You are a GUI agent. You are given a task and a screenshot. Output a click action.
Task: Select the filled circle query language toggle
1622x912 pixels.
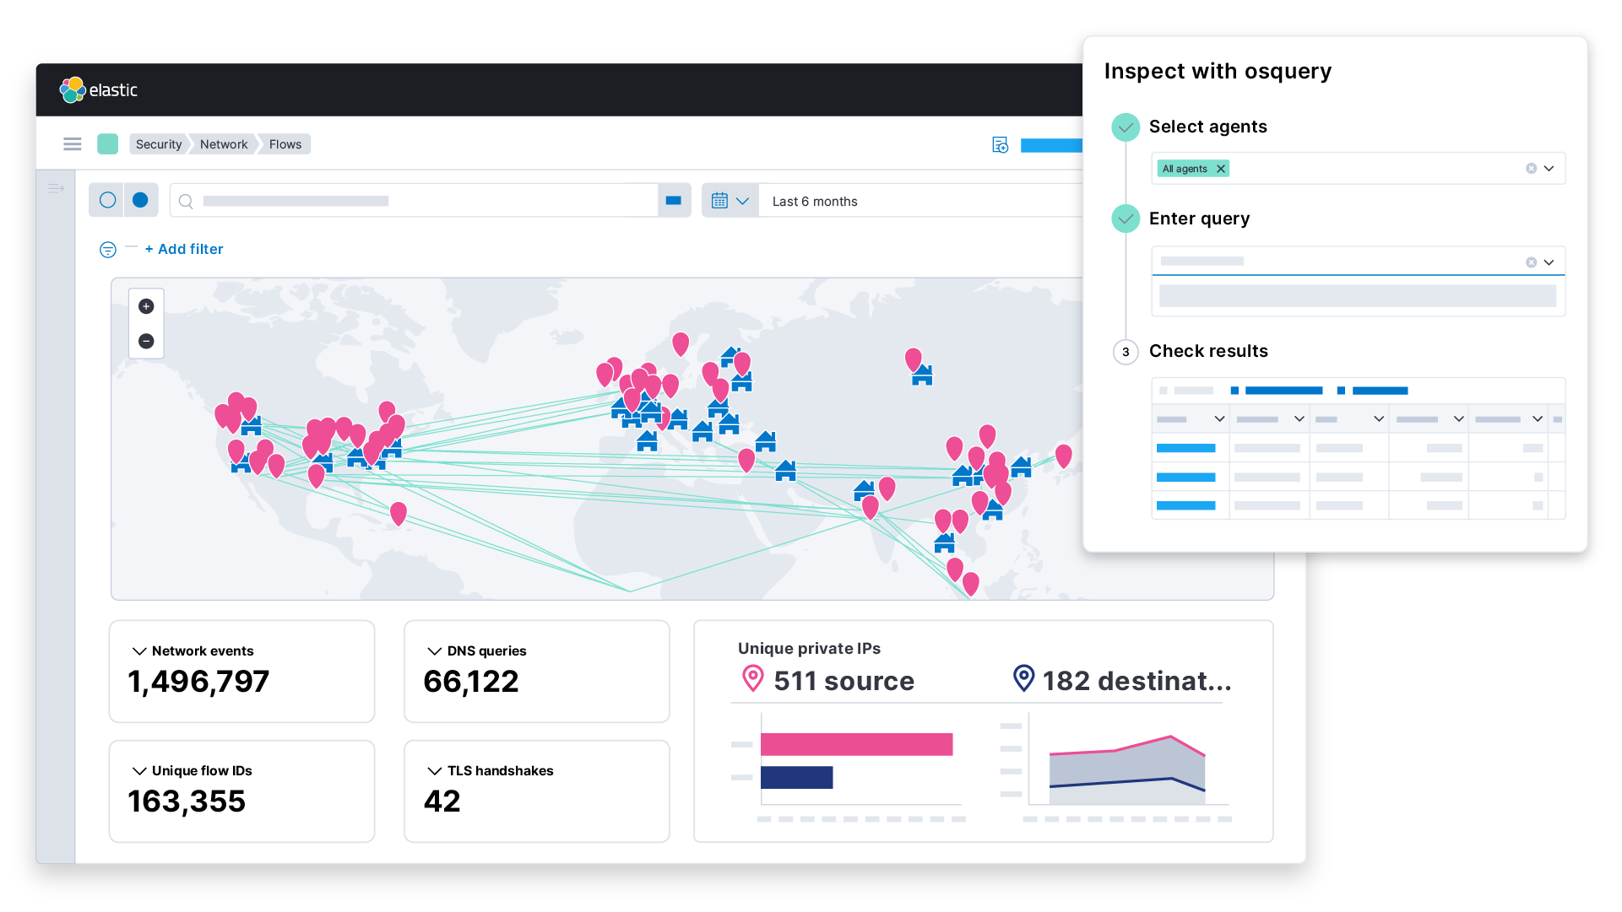(141, 200)
